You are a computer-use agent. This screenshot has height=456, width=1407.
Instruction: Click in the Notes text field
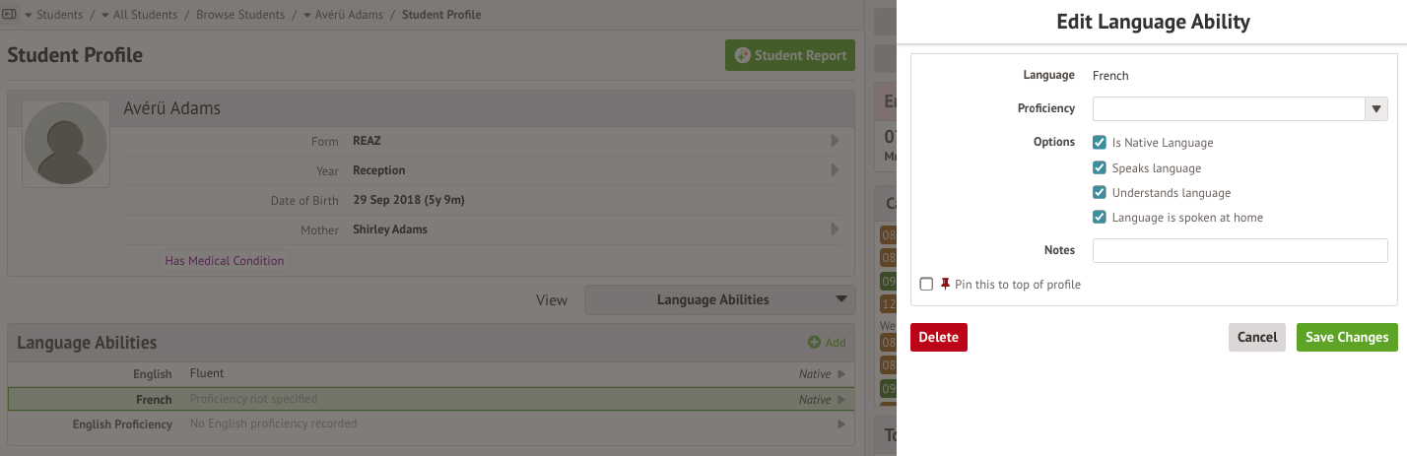(x=1239, y=250)
